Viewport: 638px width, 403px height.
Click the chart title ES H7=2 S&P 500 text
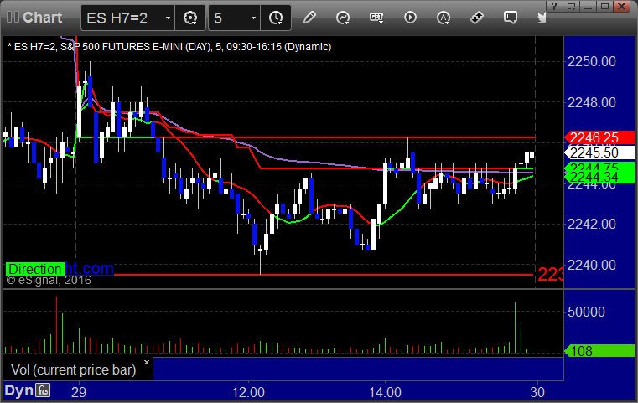tap(169, 47)
